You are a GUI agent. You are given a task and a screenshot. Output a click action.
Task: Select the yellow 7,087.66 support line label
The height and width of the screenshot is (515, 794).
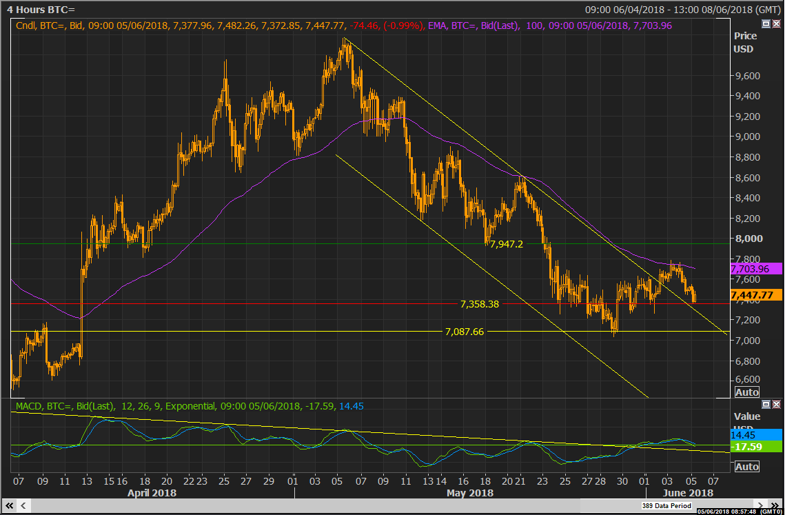[465, 332]
